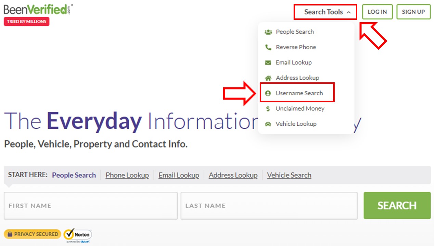This screenshot has height=246, width=438.
Task: Switch to the Address Lookup tab
Action: point(233,175)
